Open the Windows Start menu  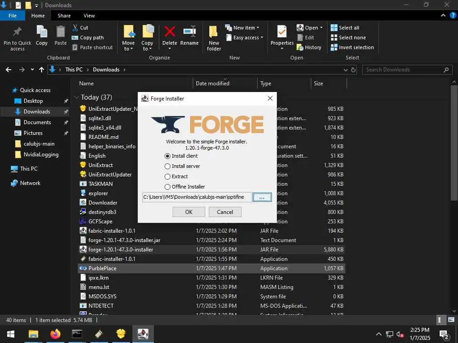[x=11, y=334]
